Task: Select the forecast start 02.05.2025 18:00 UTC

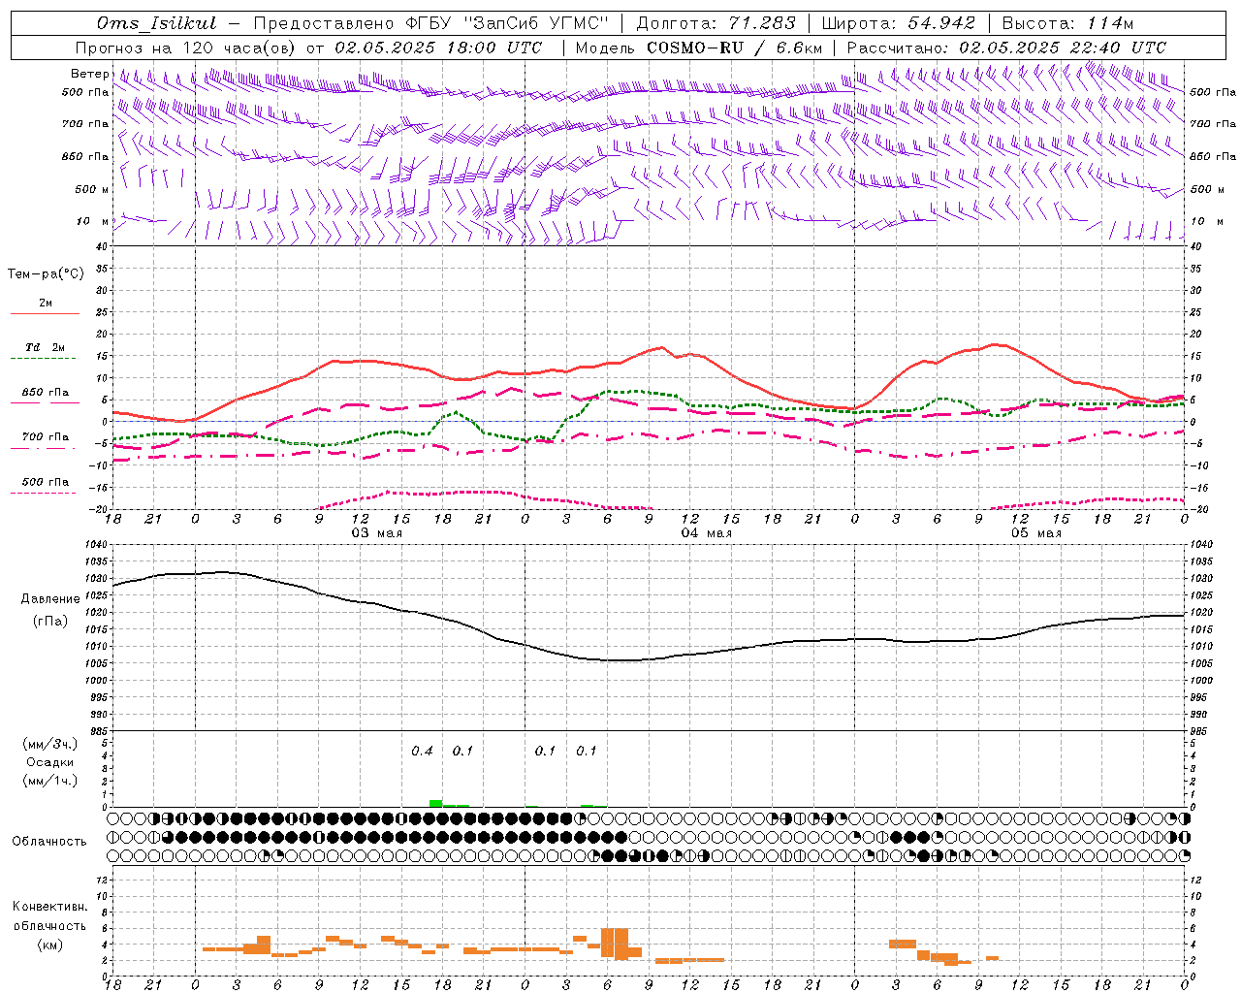Action: [x=438, y=48]
